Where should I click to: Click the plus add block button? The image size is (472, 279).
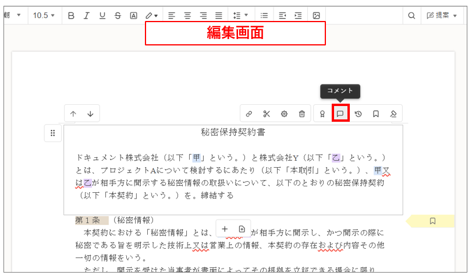click(225, 229)
